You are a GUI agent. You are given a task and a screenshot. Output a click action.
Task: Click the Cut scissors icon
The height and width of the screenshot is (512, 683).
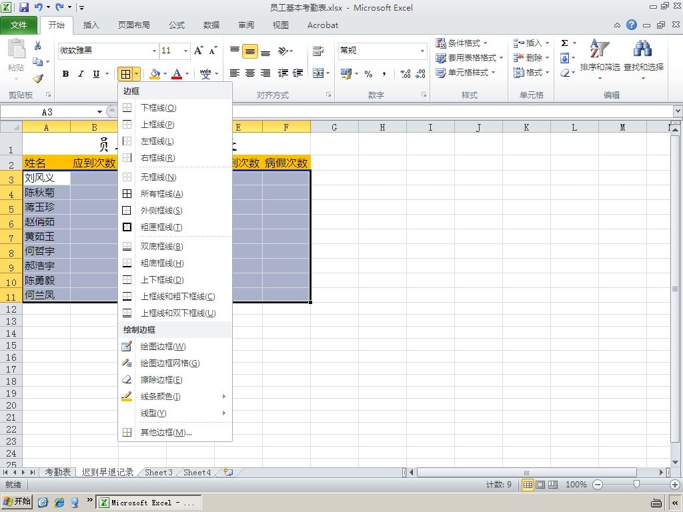click(x=38, y=45)
